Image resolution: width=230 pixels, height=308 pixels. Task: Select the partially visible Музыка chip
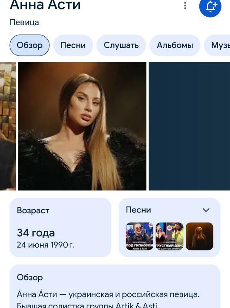tap(217, 45)
